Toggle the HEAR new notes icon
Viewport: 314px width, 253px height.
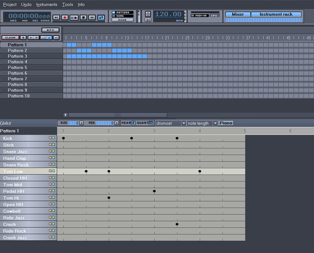tap(133, 123)
